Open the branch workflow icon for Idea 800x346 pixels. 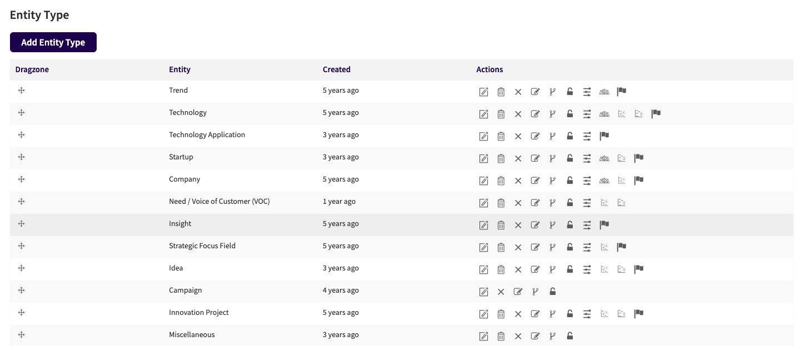pos(552,269)
